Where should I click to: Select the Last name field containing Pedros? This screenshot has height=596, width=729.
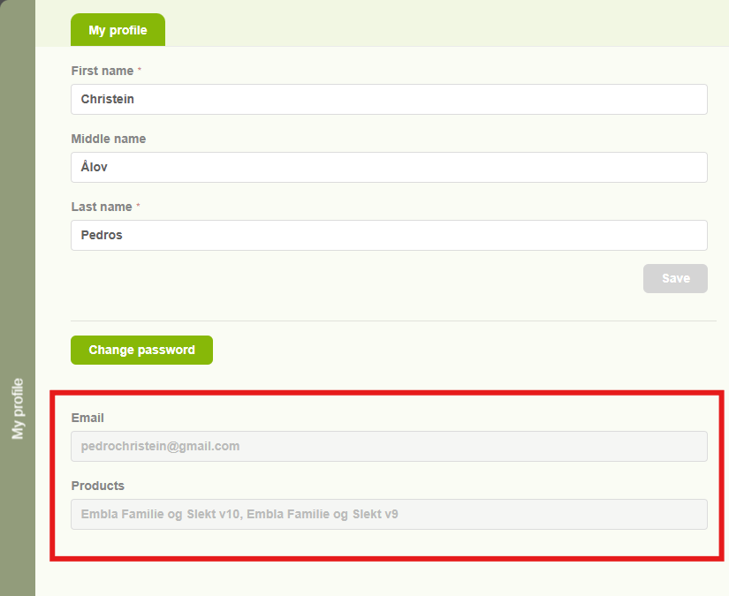click(x=389, y=236)
